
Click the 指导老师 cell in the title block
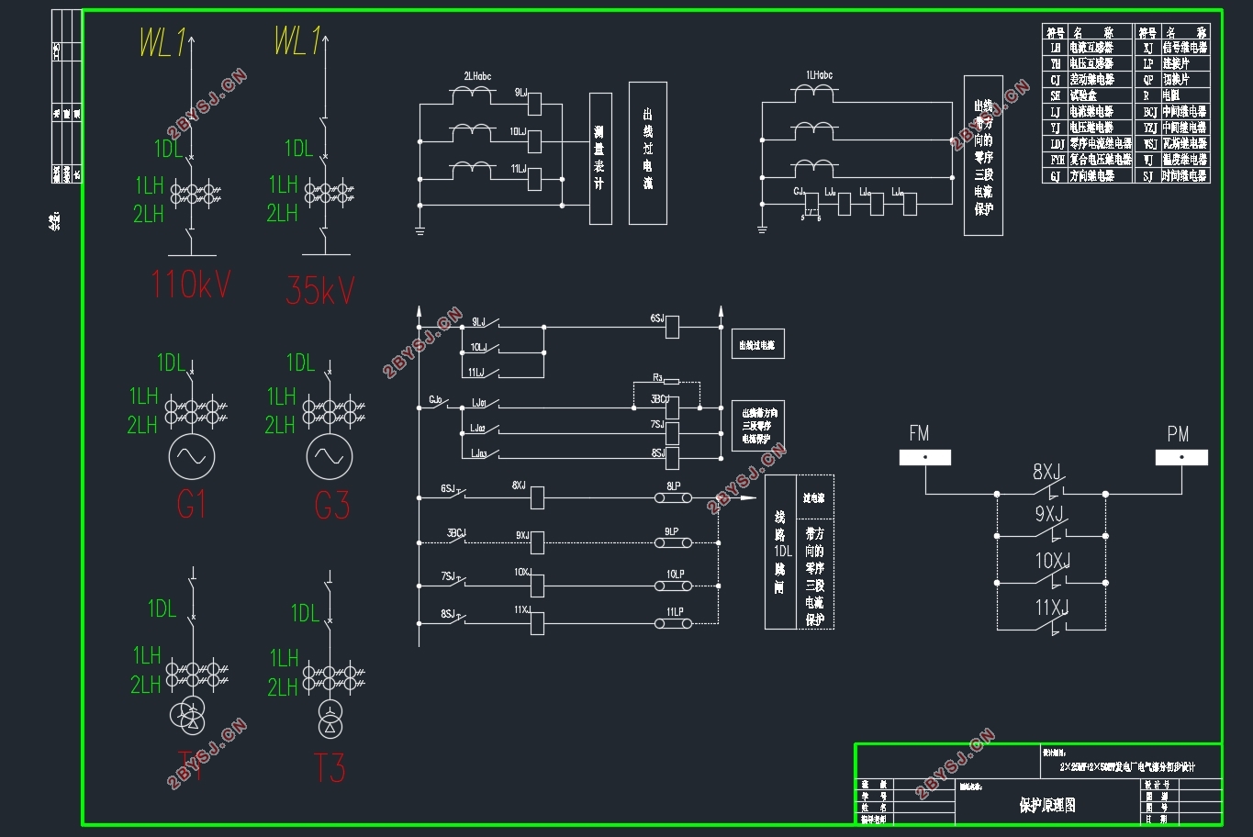(874, 819)
